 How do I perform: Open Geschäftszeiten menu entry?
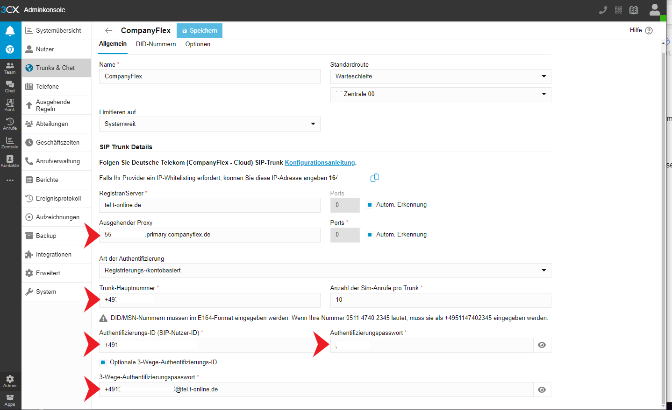pyautogui.click(x=57, y=143)
